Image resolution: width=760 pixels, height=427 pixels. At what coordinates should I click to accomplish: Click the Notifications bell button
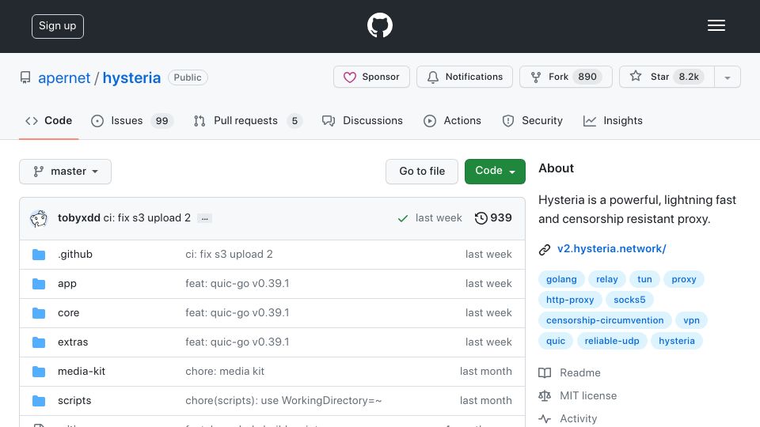pyautogui.click(x=465, y=77)
